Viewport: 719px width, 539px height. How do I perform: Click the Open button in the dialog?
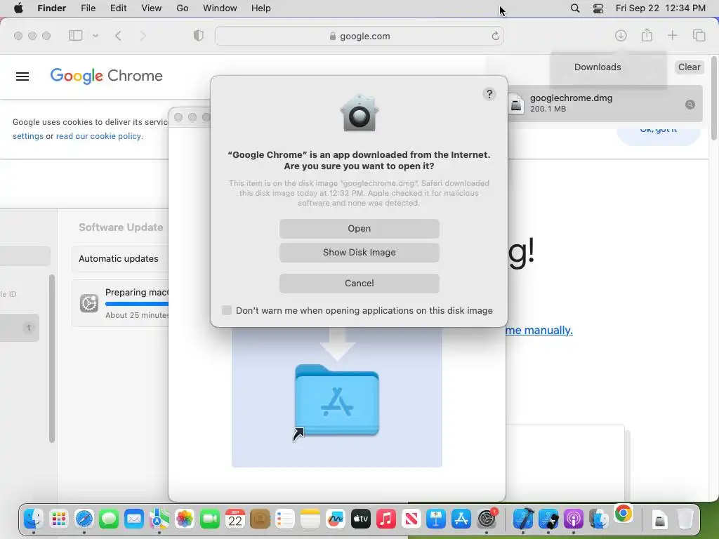point(359,228)
